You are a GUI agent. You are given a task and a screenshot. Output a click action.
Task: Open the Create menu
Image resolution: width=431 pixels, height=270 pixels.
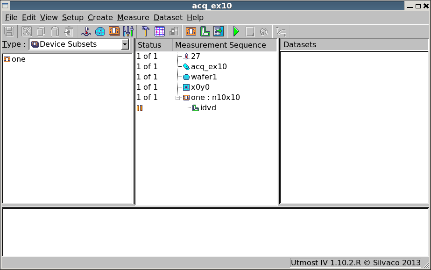(100, 18)
